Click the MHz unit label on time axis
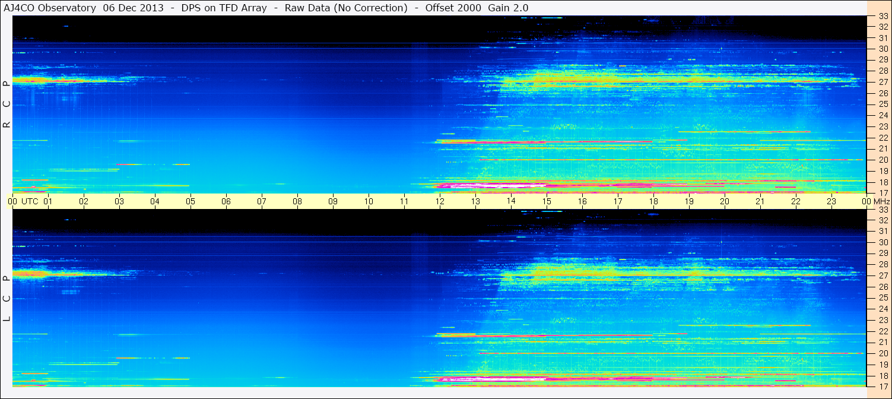 (x=881, y=201)
